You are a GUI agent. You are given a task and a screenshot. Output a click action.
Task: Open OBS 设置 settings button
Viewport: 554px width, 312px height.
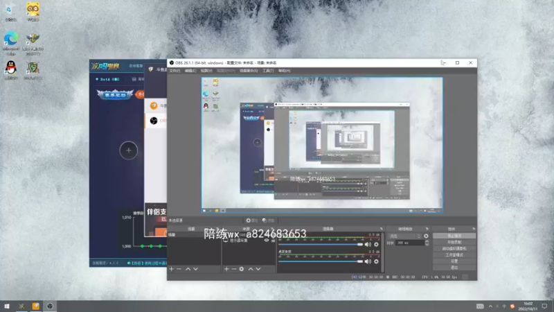pos(454,261)
